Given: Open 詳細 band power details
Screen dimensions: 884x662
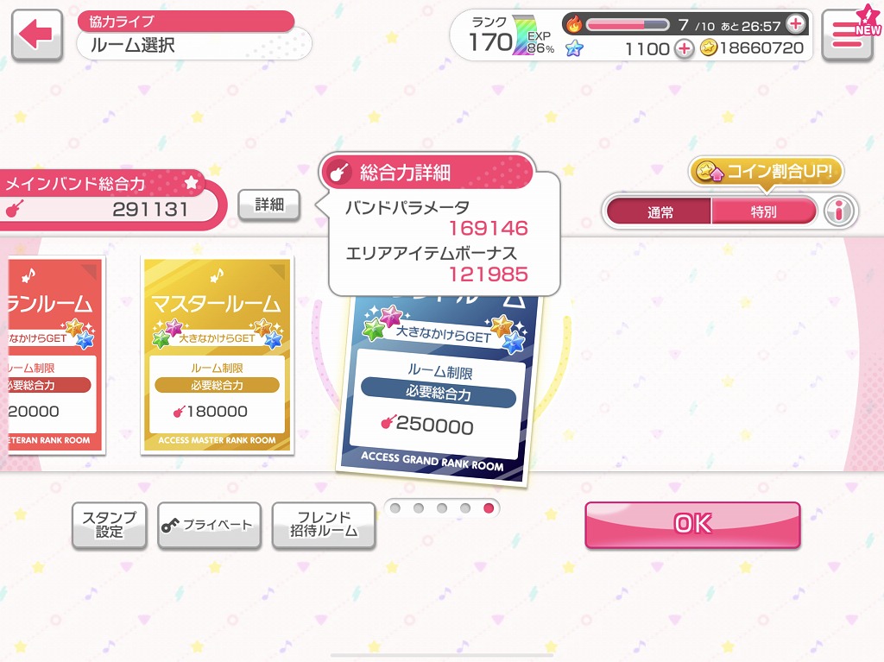Looking at the screenshot, I should (x=269, y=205).
